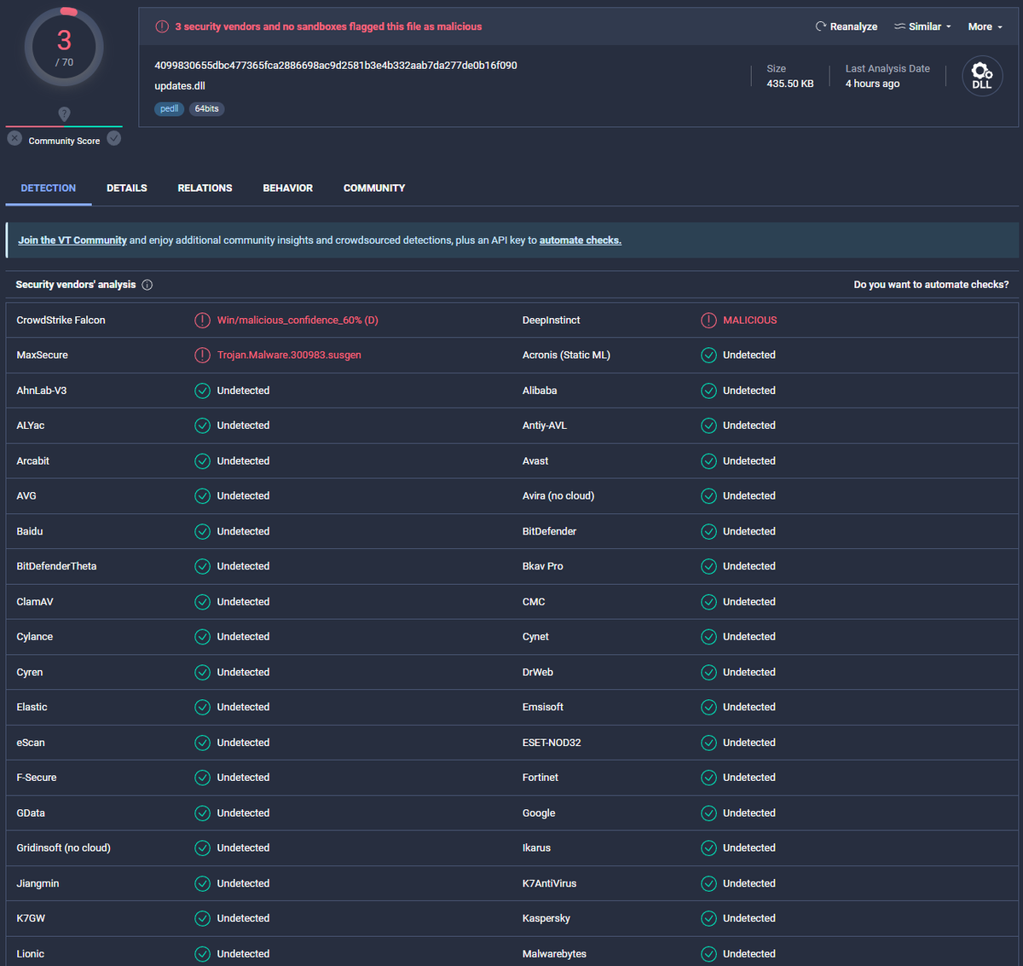
Task: Click BitDefender's green undetected check icon
Action: coord(708,531)
